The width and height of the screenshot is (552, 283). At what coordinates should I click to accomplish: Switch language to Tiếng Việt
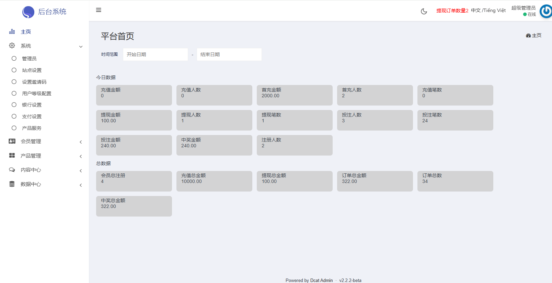[495, 10]
